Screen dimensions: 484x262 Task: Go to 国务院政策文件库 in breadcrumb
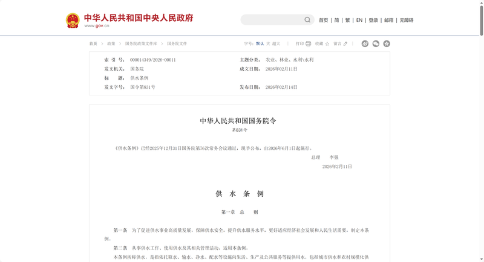click(x=141, y=43)
